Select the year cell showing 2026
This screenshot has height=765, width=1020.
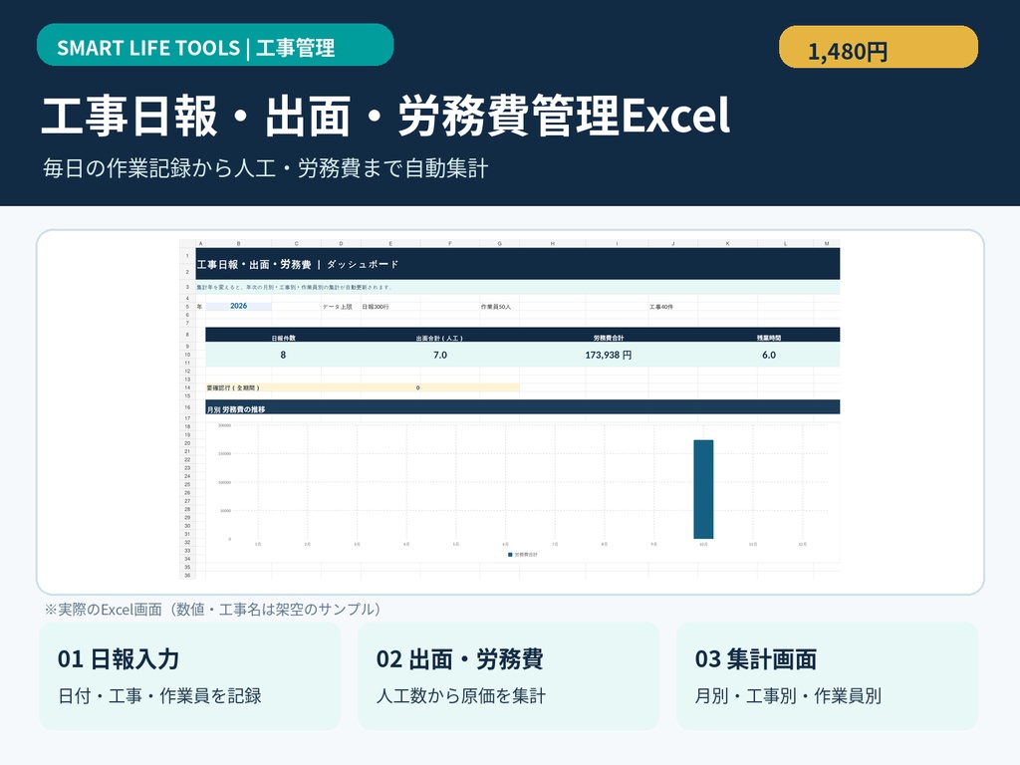point(238,306)
